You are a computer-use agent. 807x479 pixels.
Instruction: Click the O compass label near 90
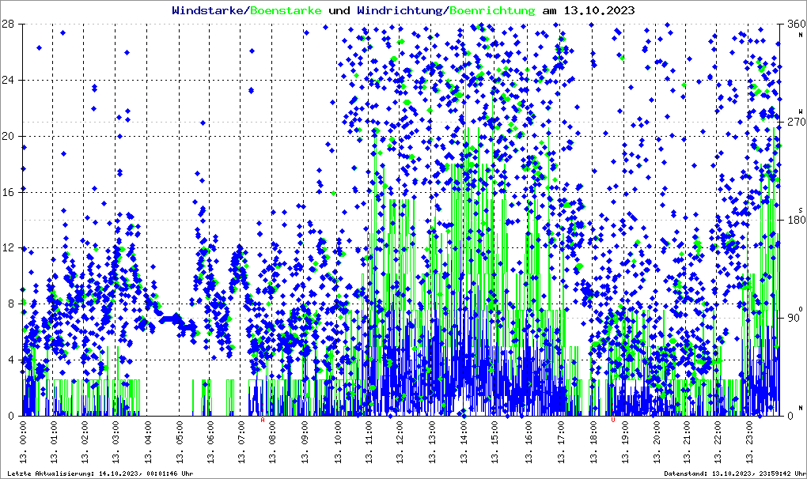pyautogui.click(x=800, y=308)
